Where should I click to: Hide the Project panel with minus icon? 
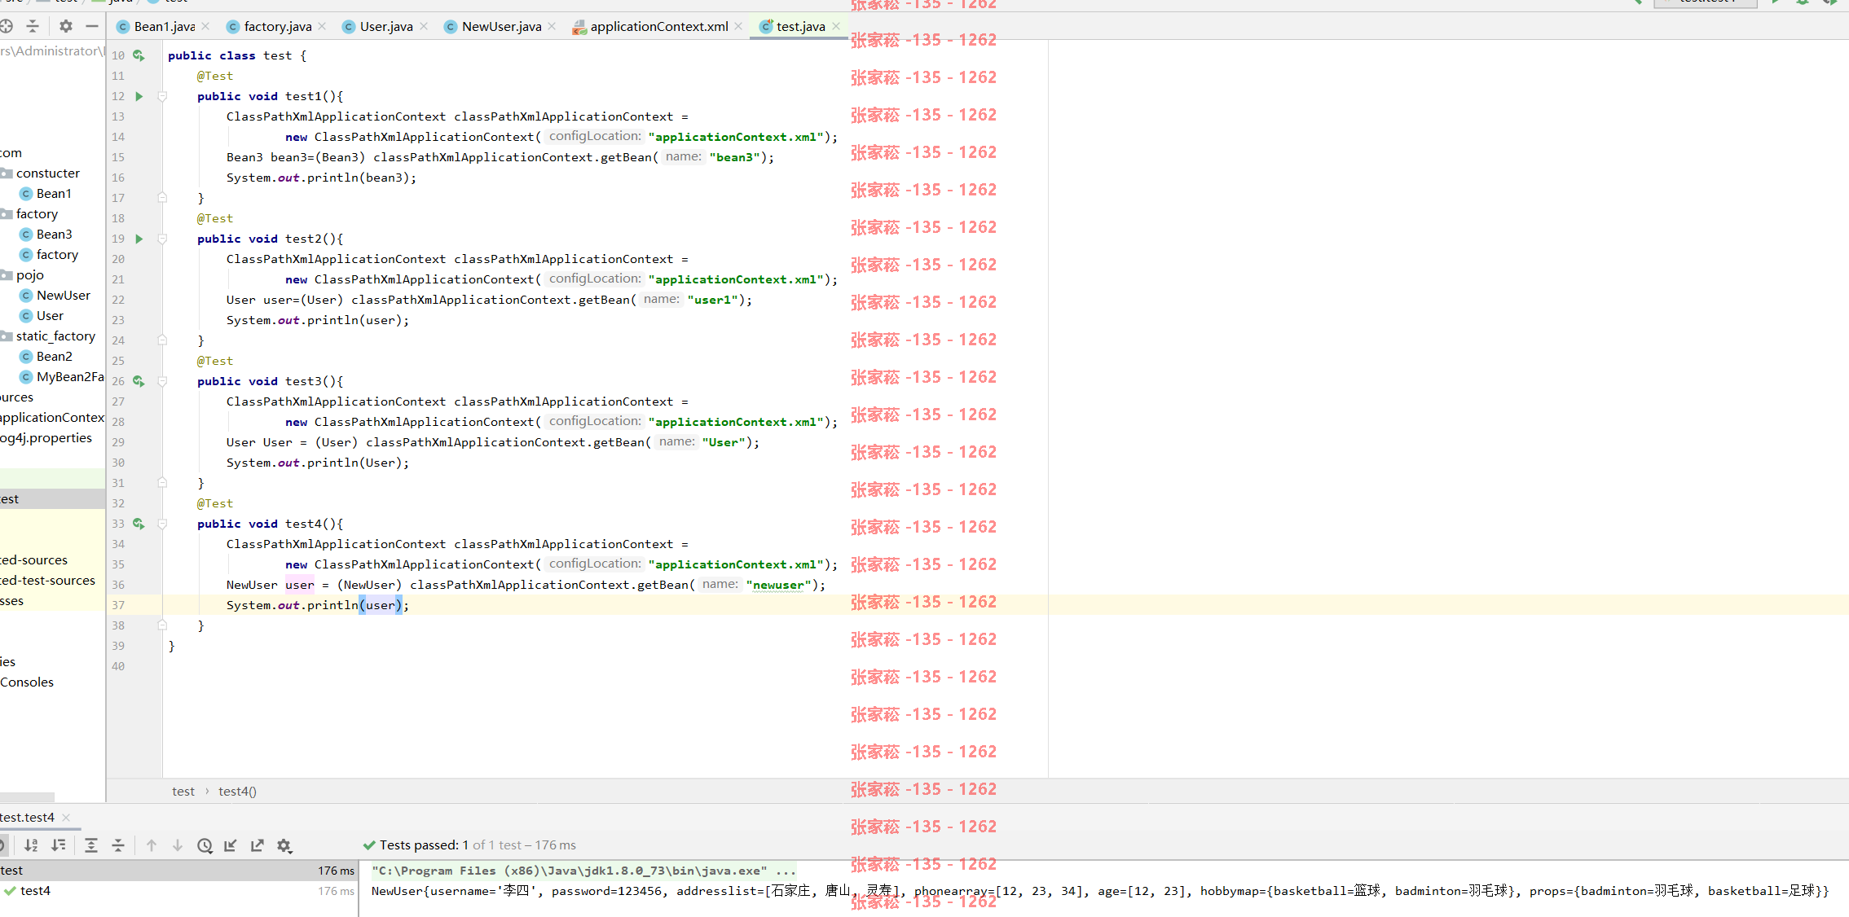click(x=92, y=26)
